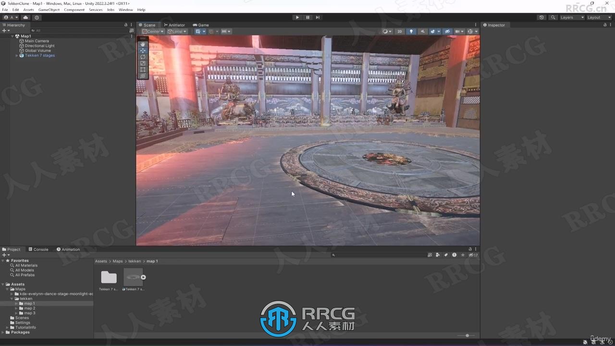This screenshot has width=615, height=346.
Task: Click tekken in the breadcrumb path
Action: coord(135,261)
